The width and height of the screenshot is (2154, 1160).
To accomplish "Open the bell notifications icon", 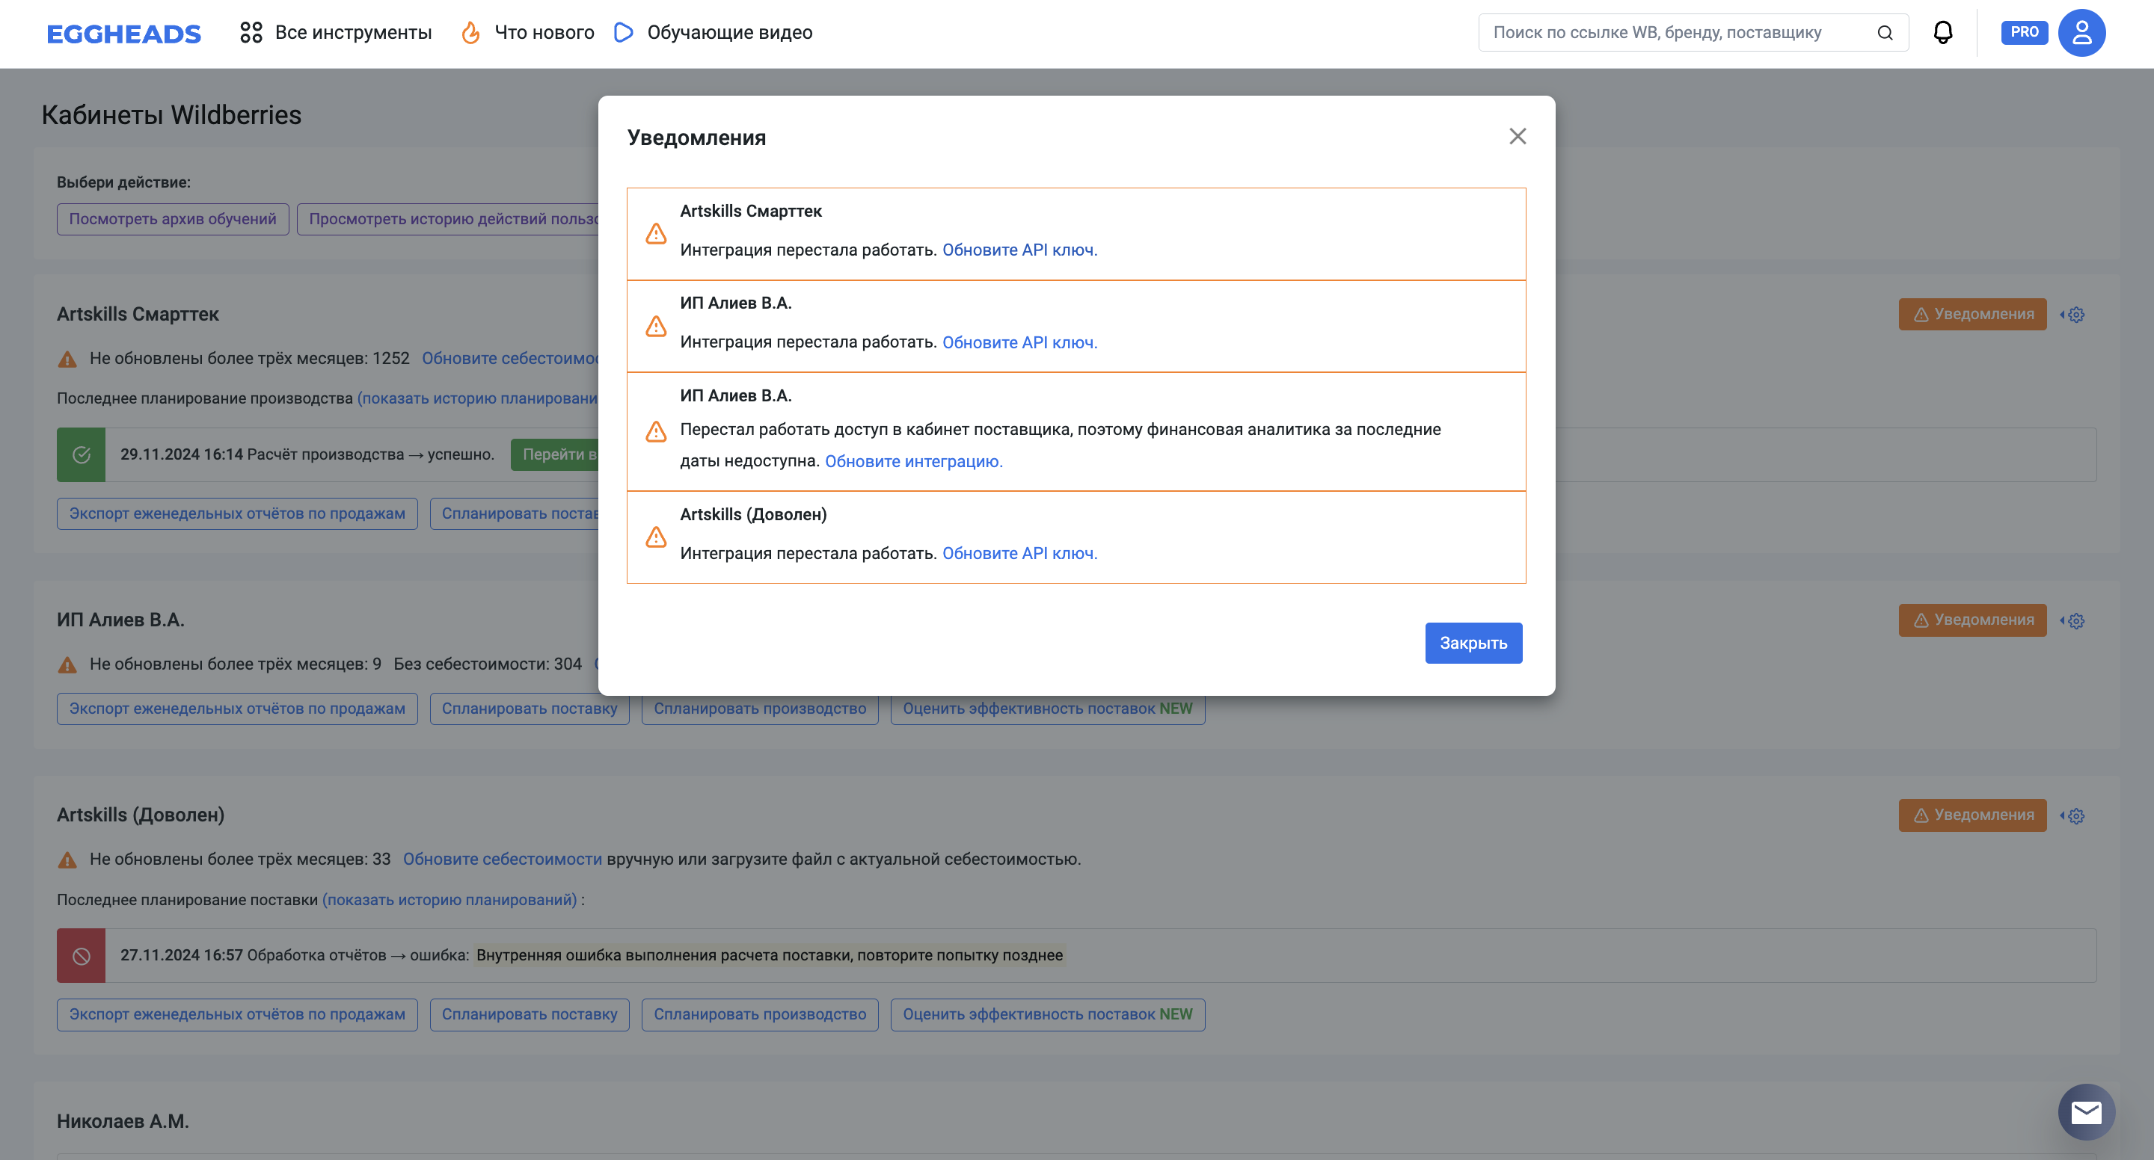I will click(x=1943, y=33).
